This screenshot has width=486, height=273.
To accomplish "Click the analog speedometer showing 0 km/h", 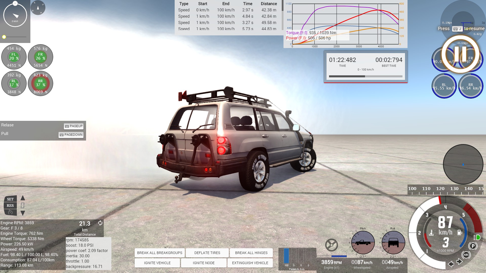I will pyautogui.click(x=15, y=15).
